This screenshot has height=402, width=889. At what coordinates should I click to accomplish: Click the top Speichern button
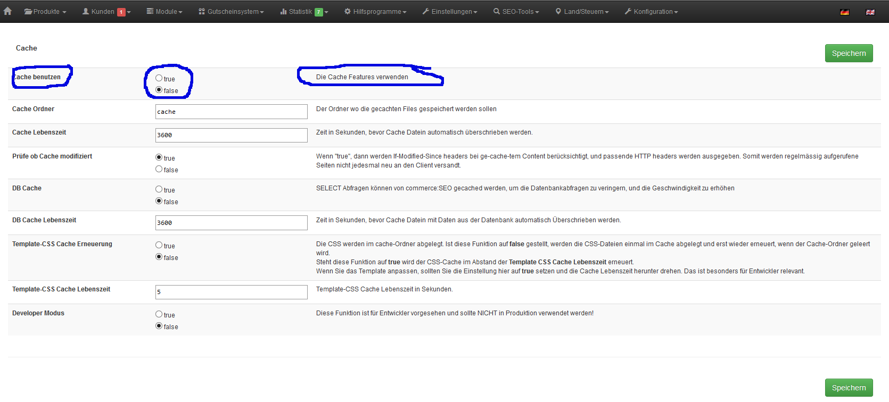[x=849, y=53]
